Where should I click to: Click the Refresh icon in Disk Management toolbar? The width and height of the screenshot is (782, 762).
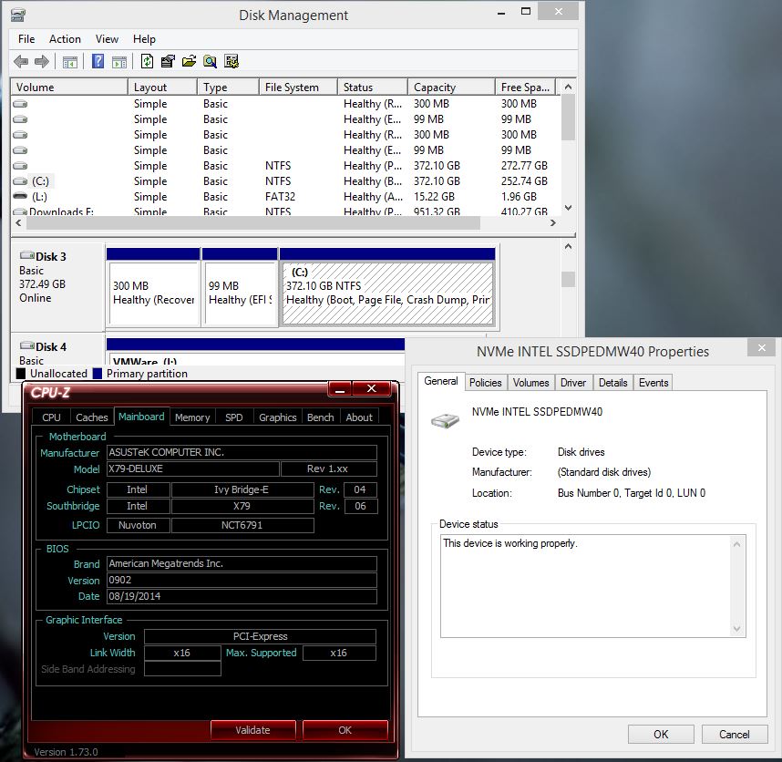pyautogui.click(x=147, y=62)
